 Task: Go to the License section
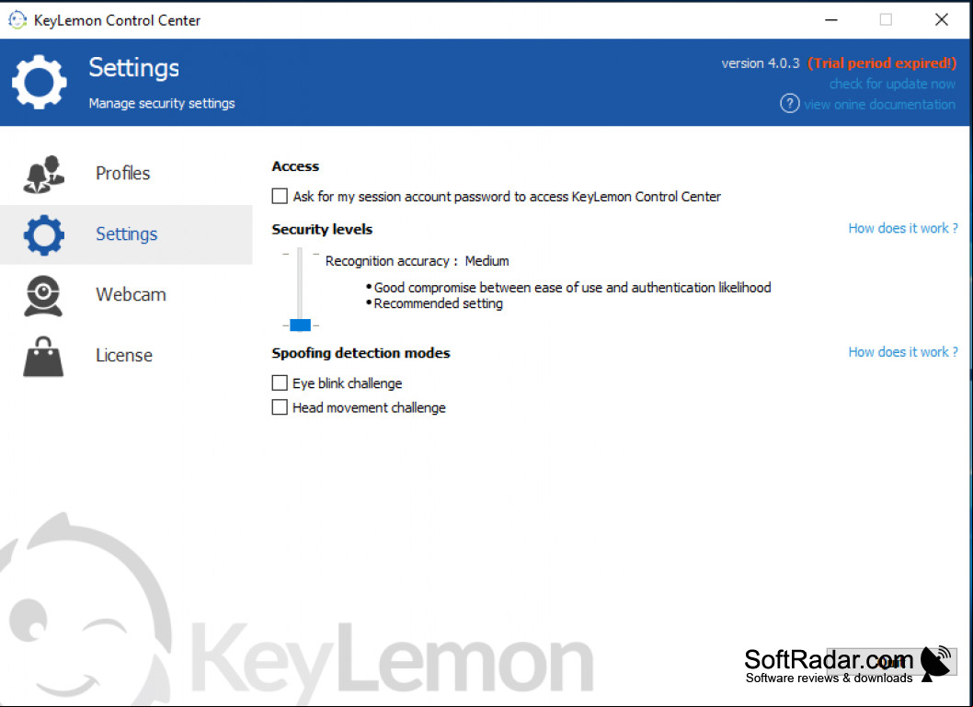[x=124, y=356]
